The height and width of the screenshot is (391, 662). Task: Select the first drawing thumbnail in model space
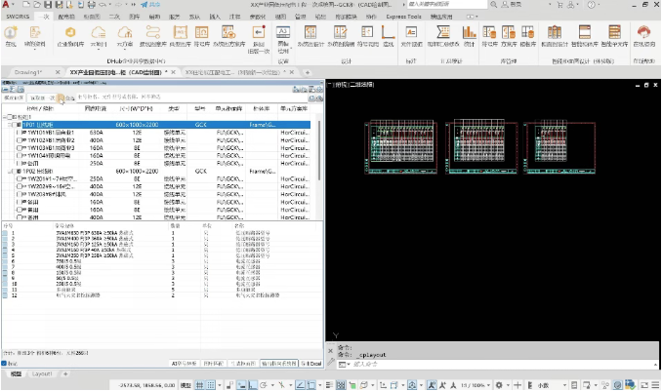(400, 147)
